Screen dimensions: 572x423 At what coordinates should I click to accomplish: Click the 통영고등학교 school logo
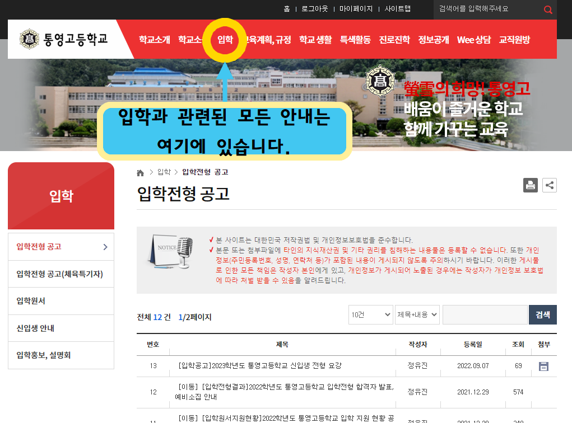coord(63,39)
